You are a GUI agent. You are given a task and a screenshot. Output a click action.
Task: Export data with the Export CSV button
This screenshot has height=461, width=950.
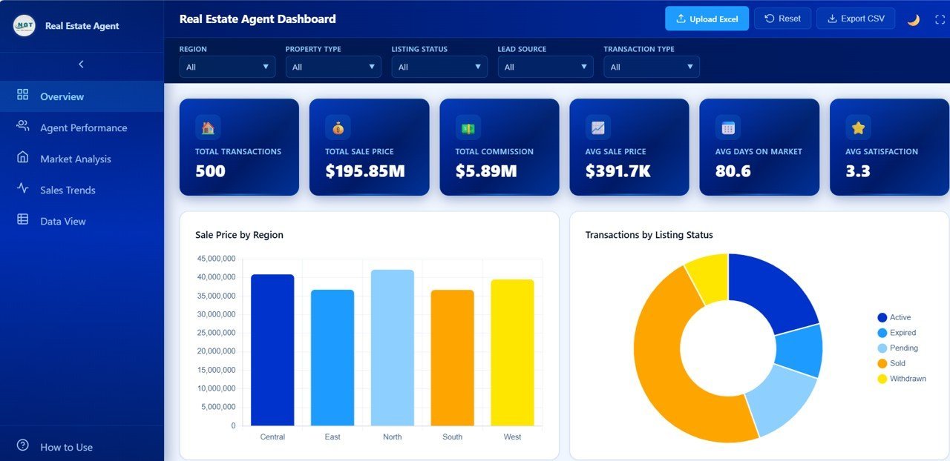[x=856, y=18]
